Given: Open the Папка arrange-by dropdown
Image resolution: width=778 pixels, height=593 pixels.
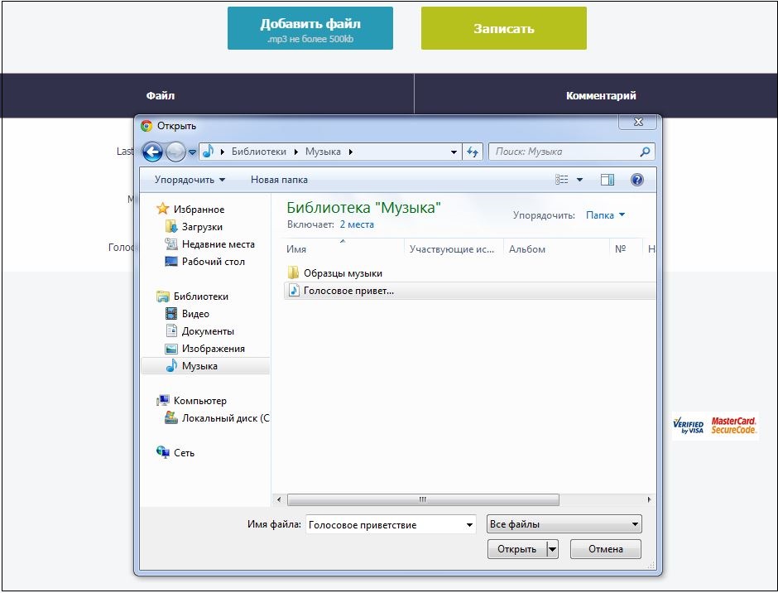Looking at the screenshot, I should point(605,215).
